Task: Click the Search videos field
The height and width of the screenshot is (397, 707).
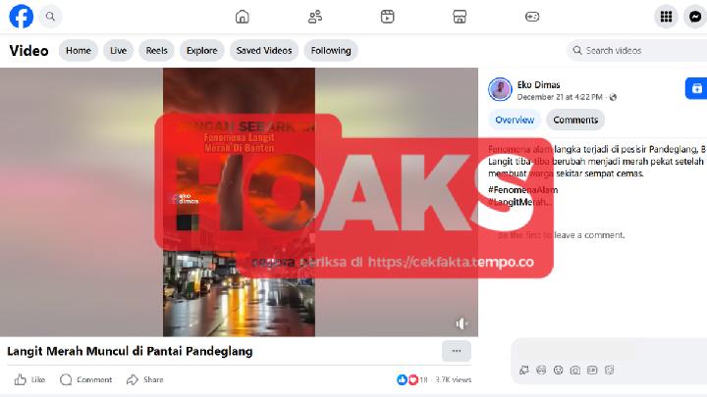Action: 636,50
